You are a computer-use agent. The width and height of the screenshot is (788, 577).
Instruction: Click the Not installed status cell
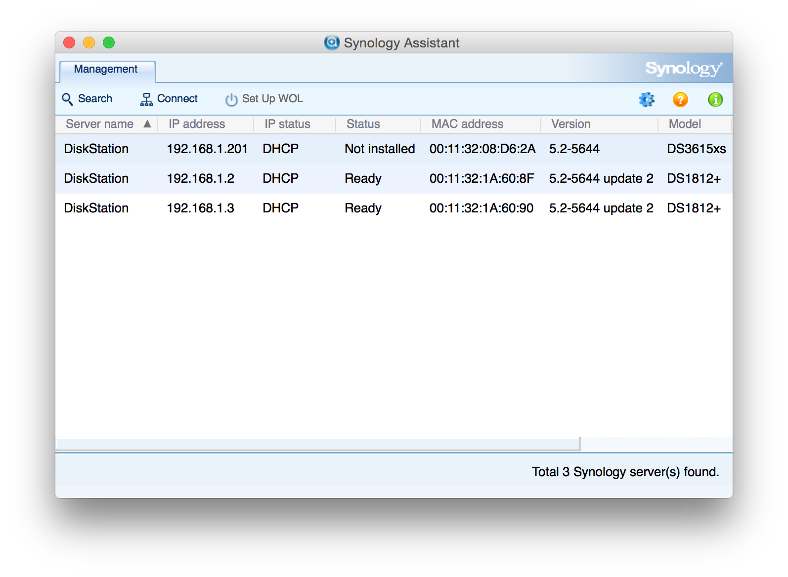[380, 149]
